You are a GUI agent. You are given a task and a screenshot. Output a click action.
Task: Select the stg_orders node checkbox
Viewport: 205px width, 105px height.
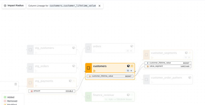point(30,68)
